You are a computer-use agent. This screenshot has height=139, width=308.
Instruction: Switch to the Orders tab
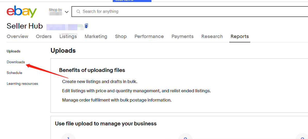point(44,36)
